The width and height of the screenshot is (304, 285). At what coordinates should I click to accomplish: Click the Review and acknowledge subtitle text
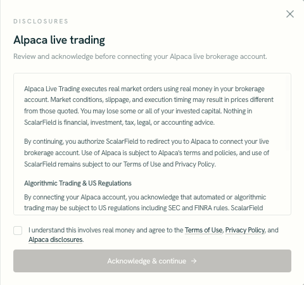coord(140,56)
